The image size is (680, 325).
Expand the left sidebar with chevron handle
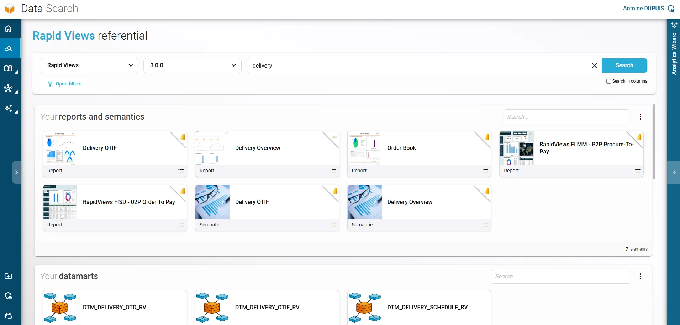coord(17,172)
